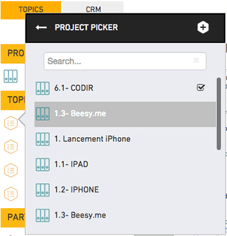227x236 pixels.
Task: Click the back arrow in Project Picker header
Action: 41,27
